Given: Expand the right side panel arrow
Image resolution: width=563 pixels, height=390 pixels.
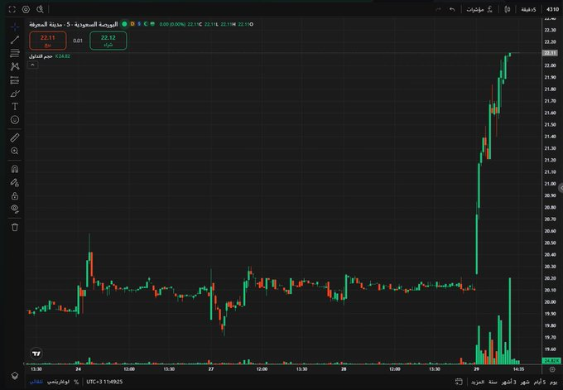Looking at the screenshot, I should 561,188.
